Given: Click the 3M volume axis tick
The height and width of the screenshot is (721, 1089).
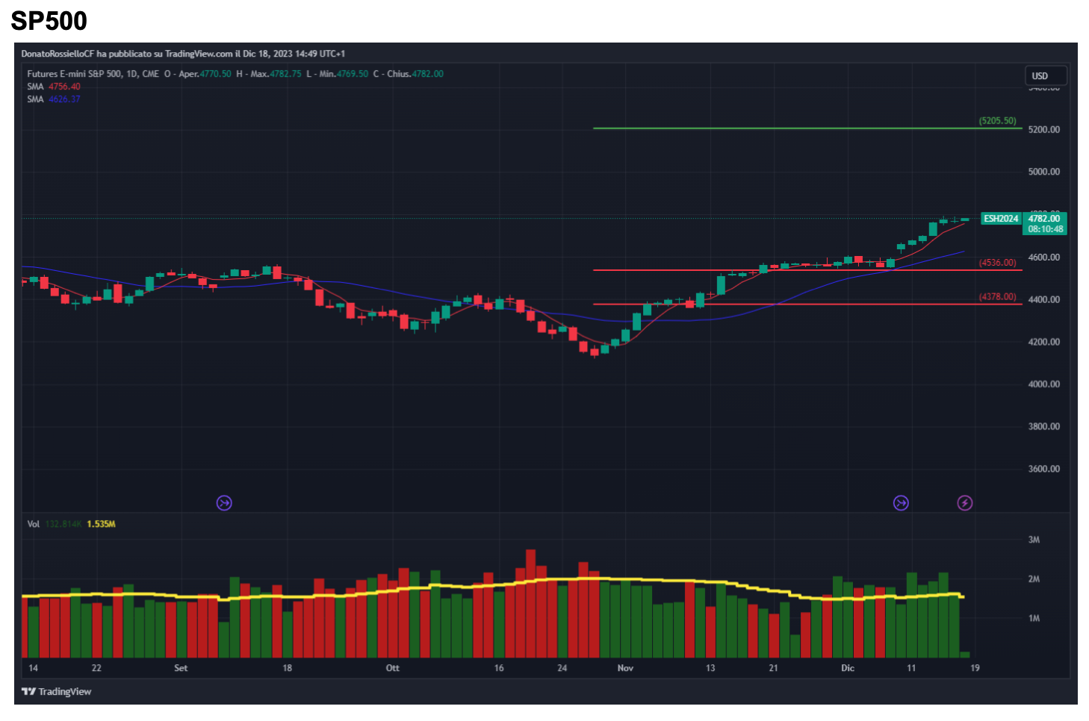Looking at the screenshot, I should [1034, 540].
